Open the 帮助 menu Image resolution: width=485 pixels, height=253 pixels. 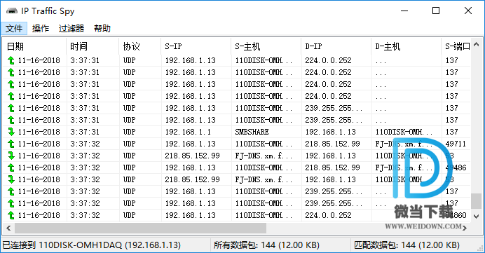coord(102,29)
